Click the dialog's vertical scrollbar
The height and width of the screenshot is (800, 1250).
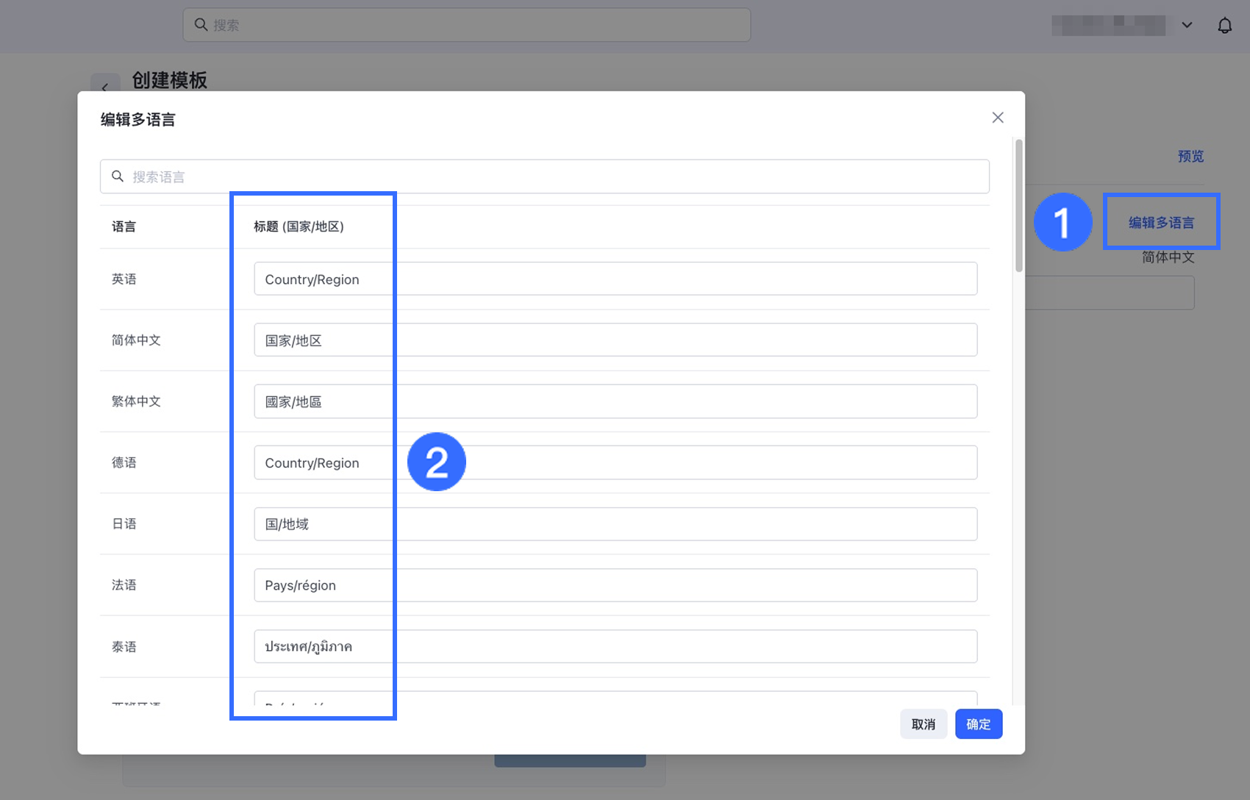pos(1018,206)
